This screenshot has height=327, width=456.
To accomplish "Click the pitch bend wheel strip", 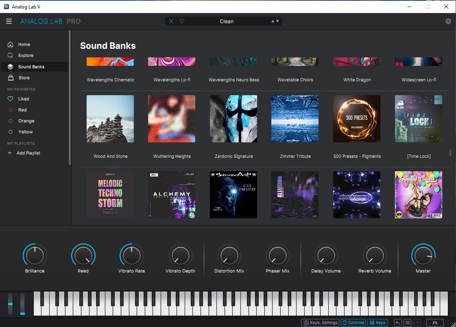I will click(10, 304).
